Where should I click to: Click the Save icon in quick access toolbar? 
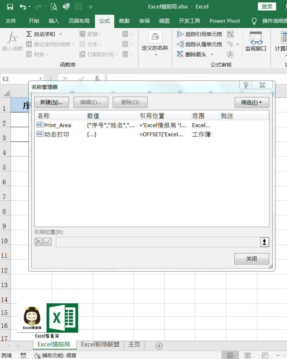pos(10,7)
